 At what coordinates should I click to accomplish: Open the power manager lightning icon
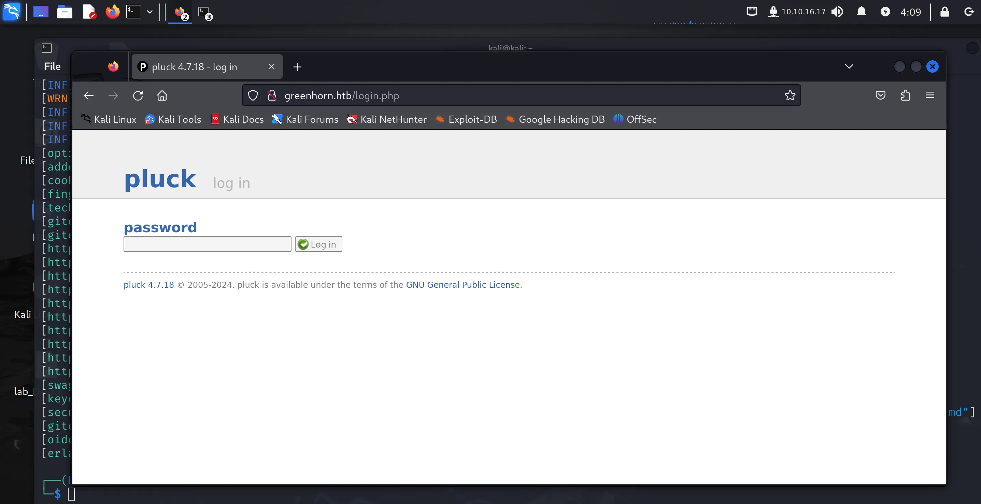point(885,11)
